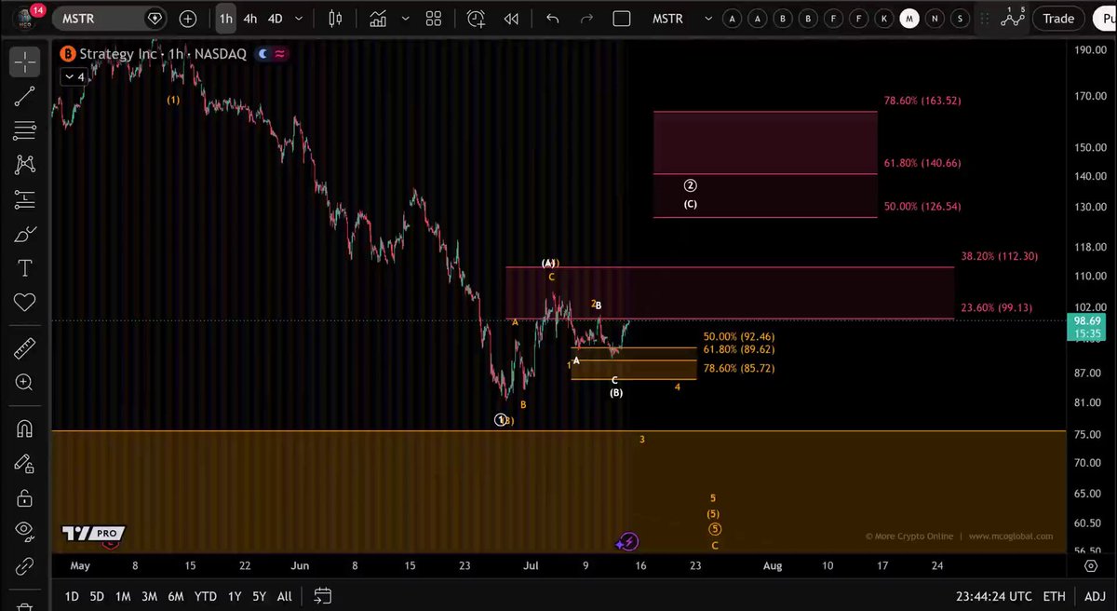Switch to the 1h timeframe
The width and height of the screenshot is (1117, 611).
225,19
